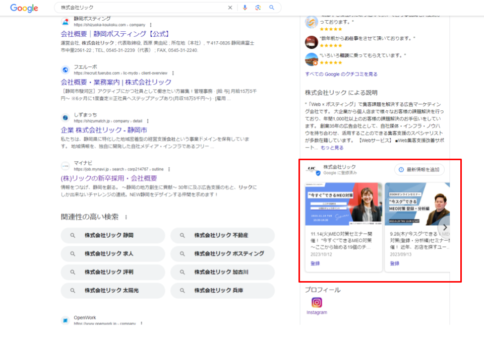This screenshot has height=337, width=484.
Task: Click the OpenWork favicon
Action: pos(65,319)
